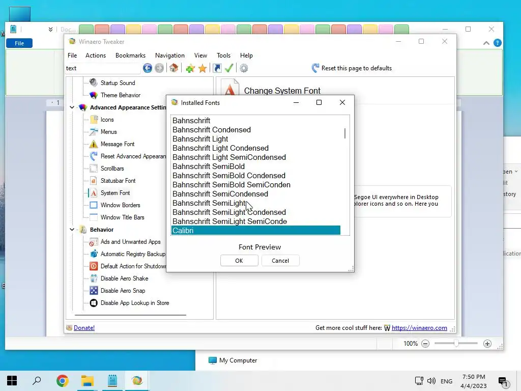Open the Navigation menu
The height and width of the screenshot is (391, 521).
(x=170, y=55)
